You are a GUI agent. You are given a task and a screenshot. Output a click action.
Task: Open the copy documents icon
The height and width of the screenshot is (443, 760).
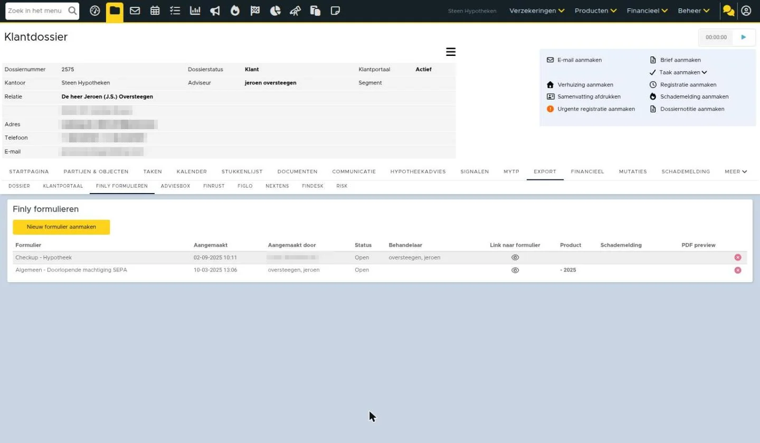316,11
